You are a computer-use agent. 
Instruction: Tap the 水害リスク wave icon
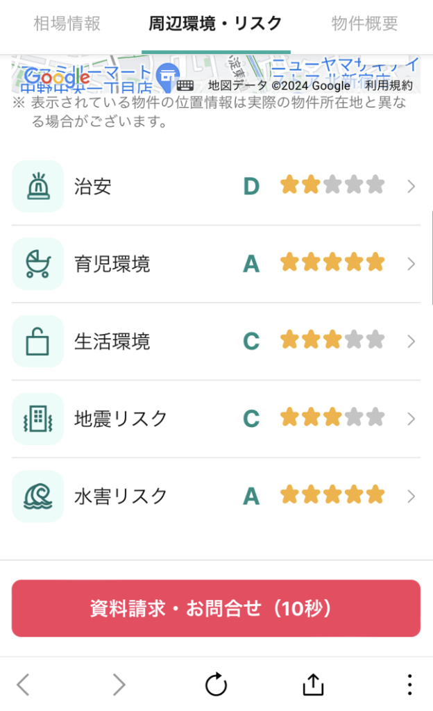click(38, 496)
